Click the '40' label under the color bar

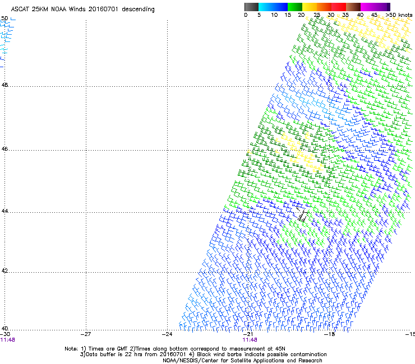click(360, 15)
